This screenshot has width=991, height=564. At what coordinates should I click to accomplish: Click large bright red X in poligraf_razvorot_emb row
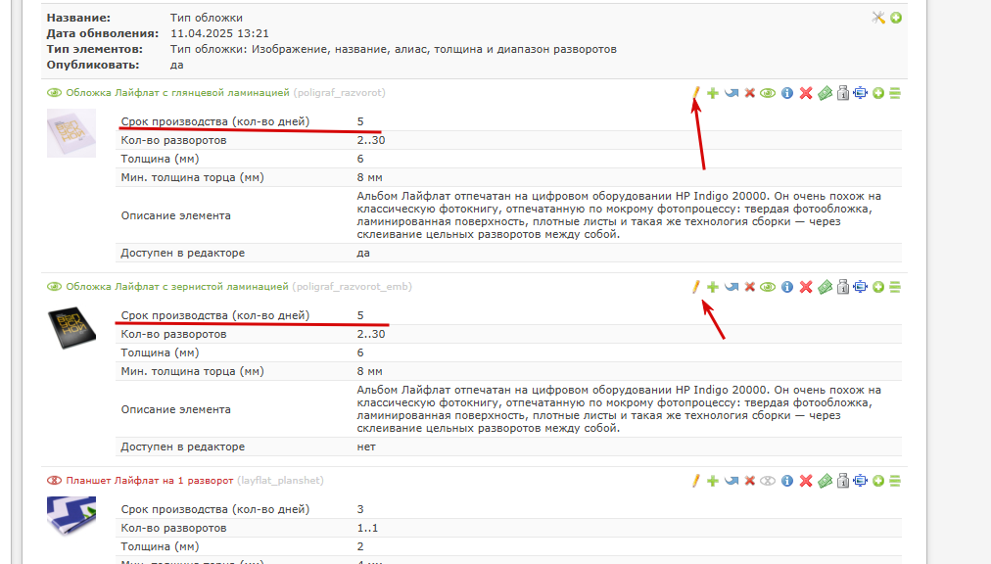pyautogui.click(x=806, y=287)
